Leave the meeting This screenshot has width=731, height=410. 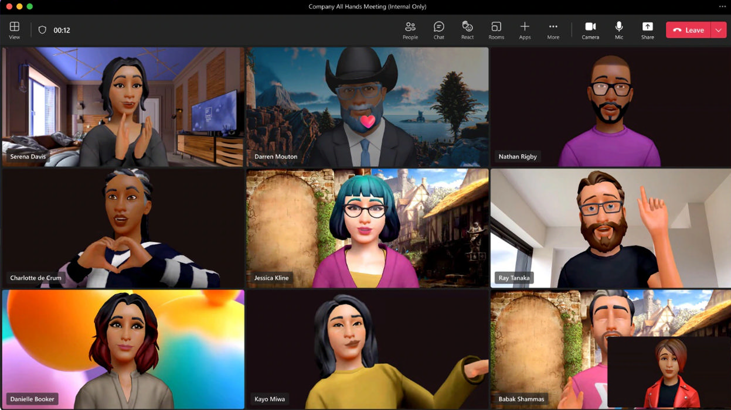click(x=688, y=30)
